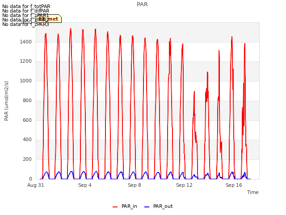Click the Aug 31 x-axis tick label
This screenshot has height=215, width=286.
pyautogui.click(x=36, y=185)
